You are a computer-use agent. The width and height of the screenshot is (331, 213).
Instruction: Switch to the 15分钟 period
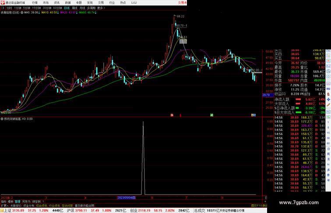(x=36, y=8)
